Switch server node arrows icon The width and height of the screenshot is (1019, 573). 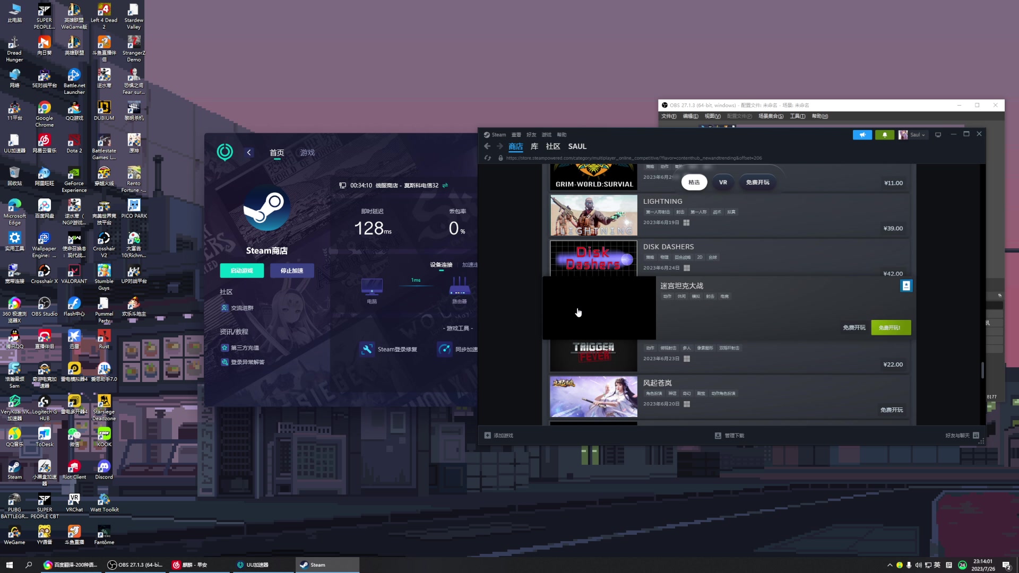[445, 186]
